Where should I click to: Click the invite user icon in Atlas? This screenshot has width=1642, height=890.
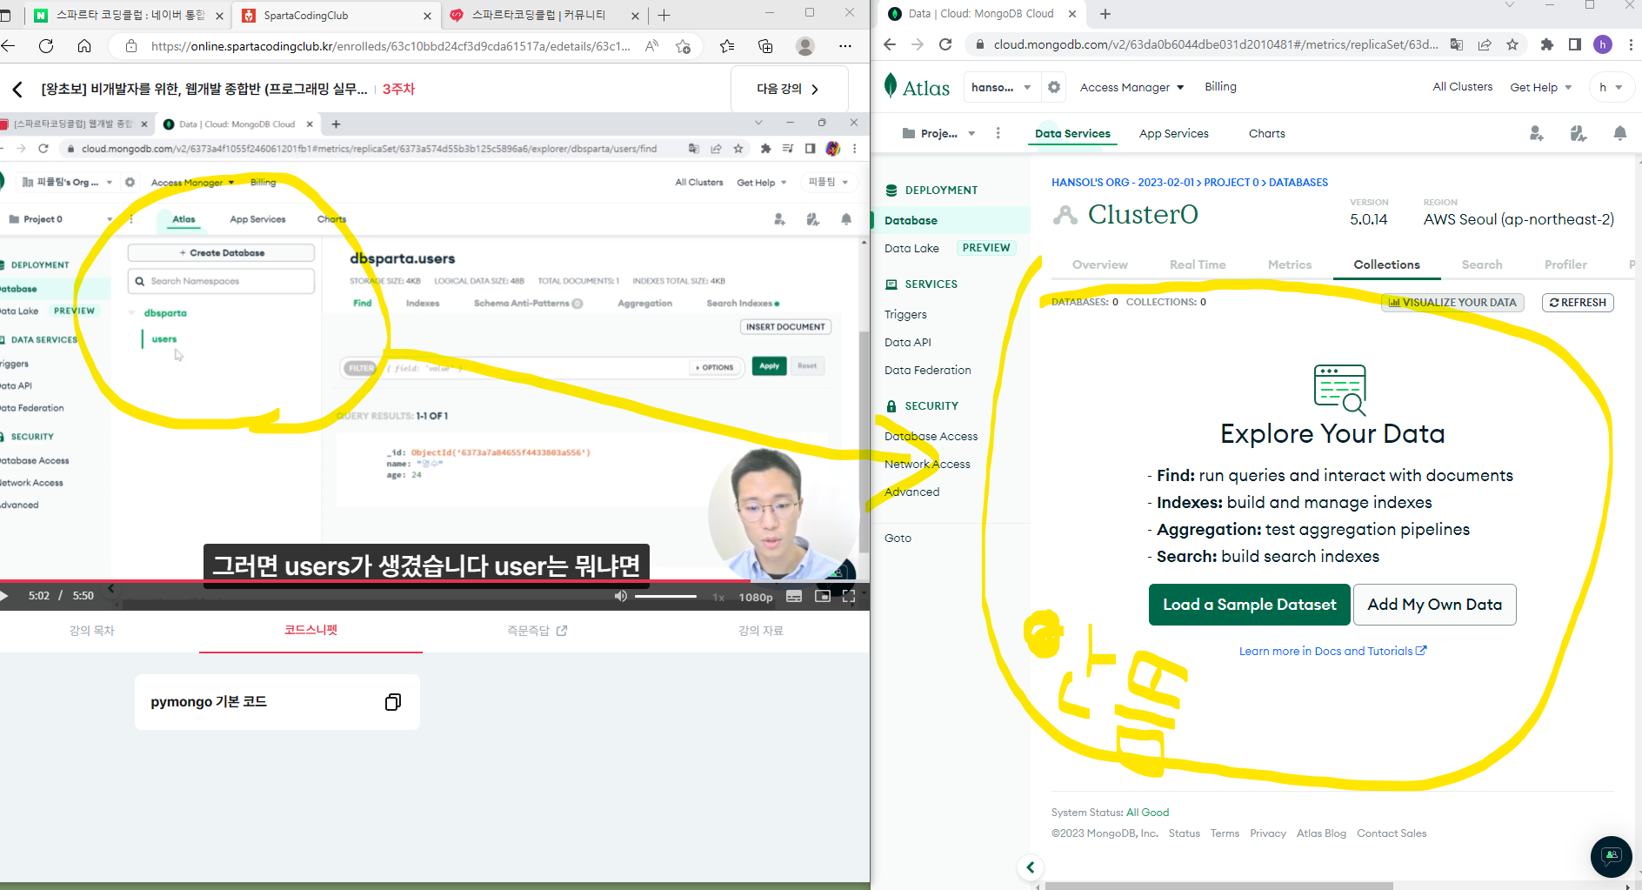coord(1537,133)
